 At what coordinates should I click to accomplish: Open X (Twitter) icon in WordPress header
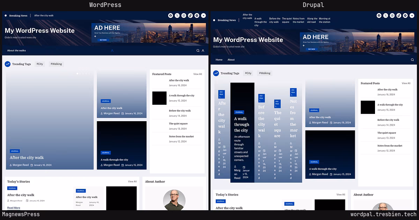point(177,15)
